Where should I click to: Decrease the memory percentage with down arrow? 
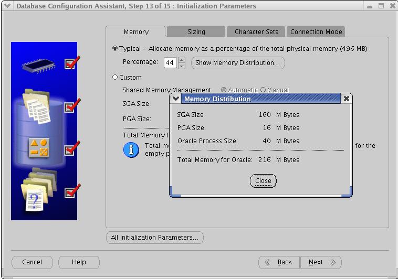(182, 66)
